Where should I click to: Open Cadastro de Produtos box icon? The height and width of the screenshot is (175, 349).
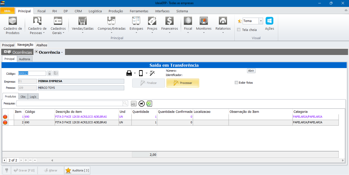[x=13, y=21]
